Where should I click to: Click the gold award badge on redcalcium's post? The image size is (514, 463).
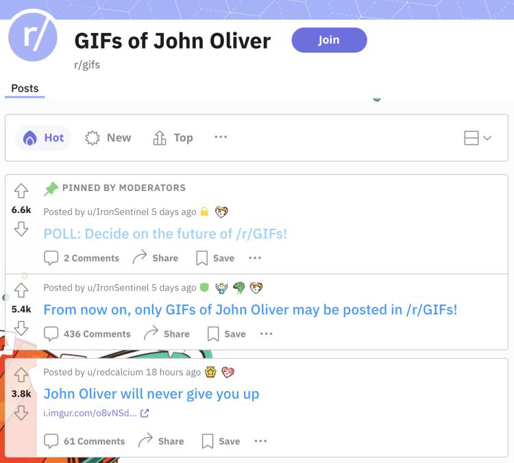click(x=210, y=372)
